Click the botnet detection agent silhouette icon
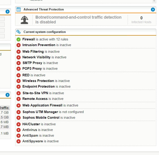The image size is (159, 155). pyautogui.click(x=25, y=20)
